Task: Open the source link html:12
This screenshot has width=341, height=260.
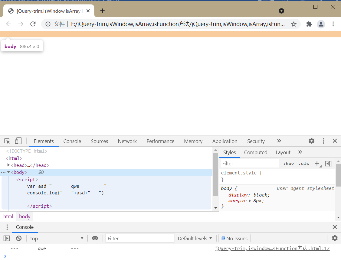Action: [273, 248]
